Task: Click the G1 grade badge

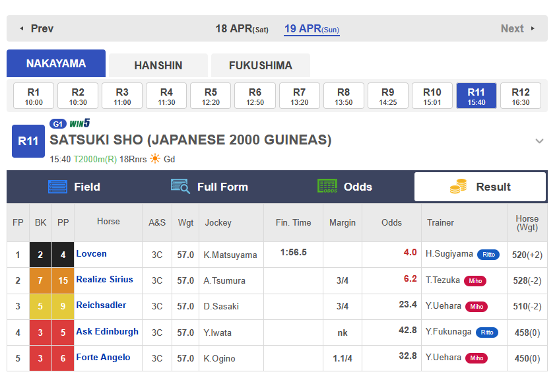Action: (x=58, y=124)
